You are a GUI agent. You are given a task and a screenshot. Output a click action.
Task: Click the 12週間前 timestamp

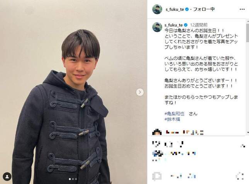pos(199,25)
